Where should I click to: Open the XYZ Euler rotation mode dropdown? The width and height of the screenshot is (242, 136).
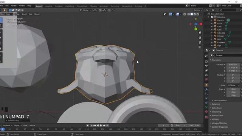tap(233, 85)
